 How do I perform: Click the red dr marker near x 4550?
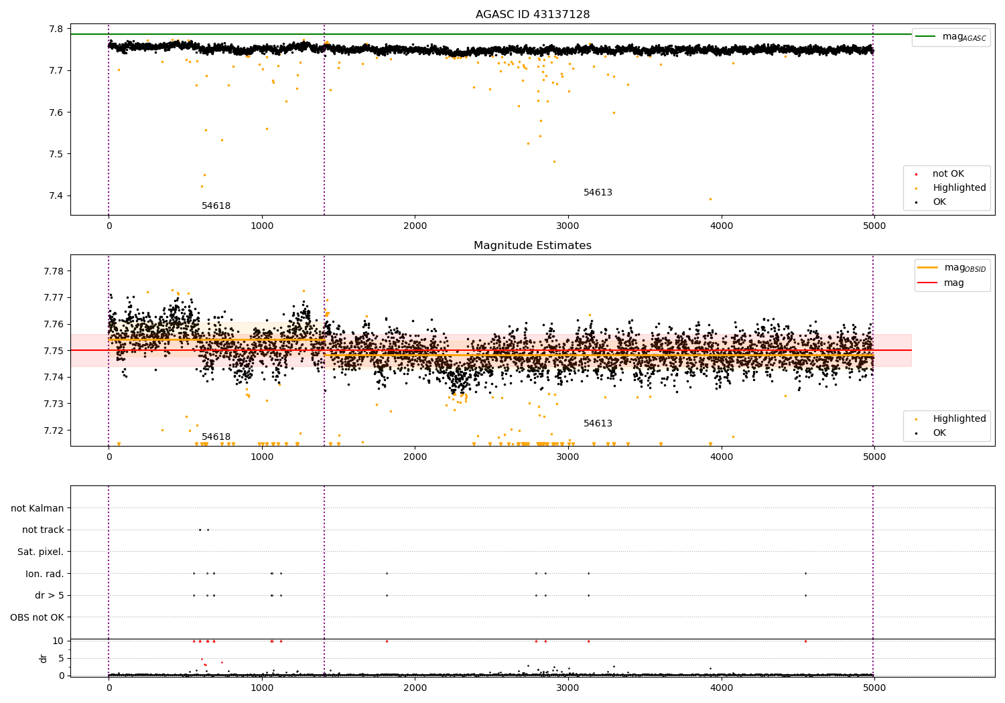(805, 641)
